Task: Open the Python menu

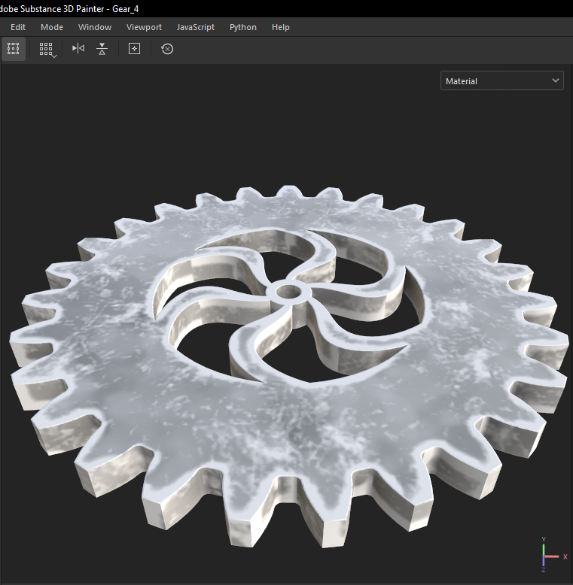Action: (242, 27)
